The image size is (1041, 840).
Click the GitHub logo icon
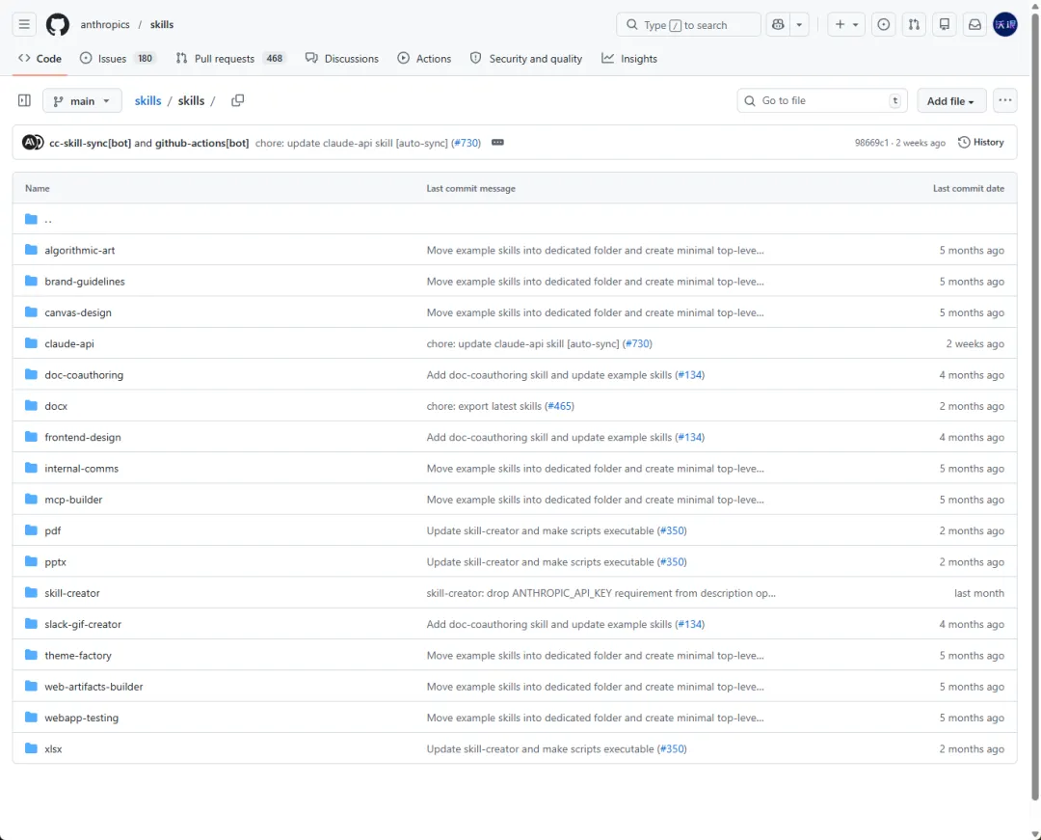coord(58,24)
